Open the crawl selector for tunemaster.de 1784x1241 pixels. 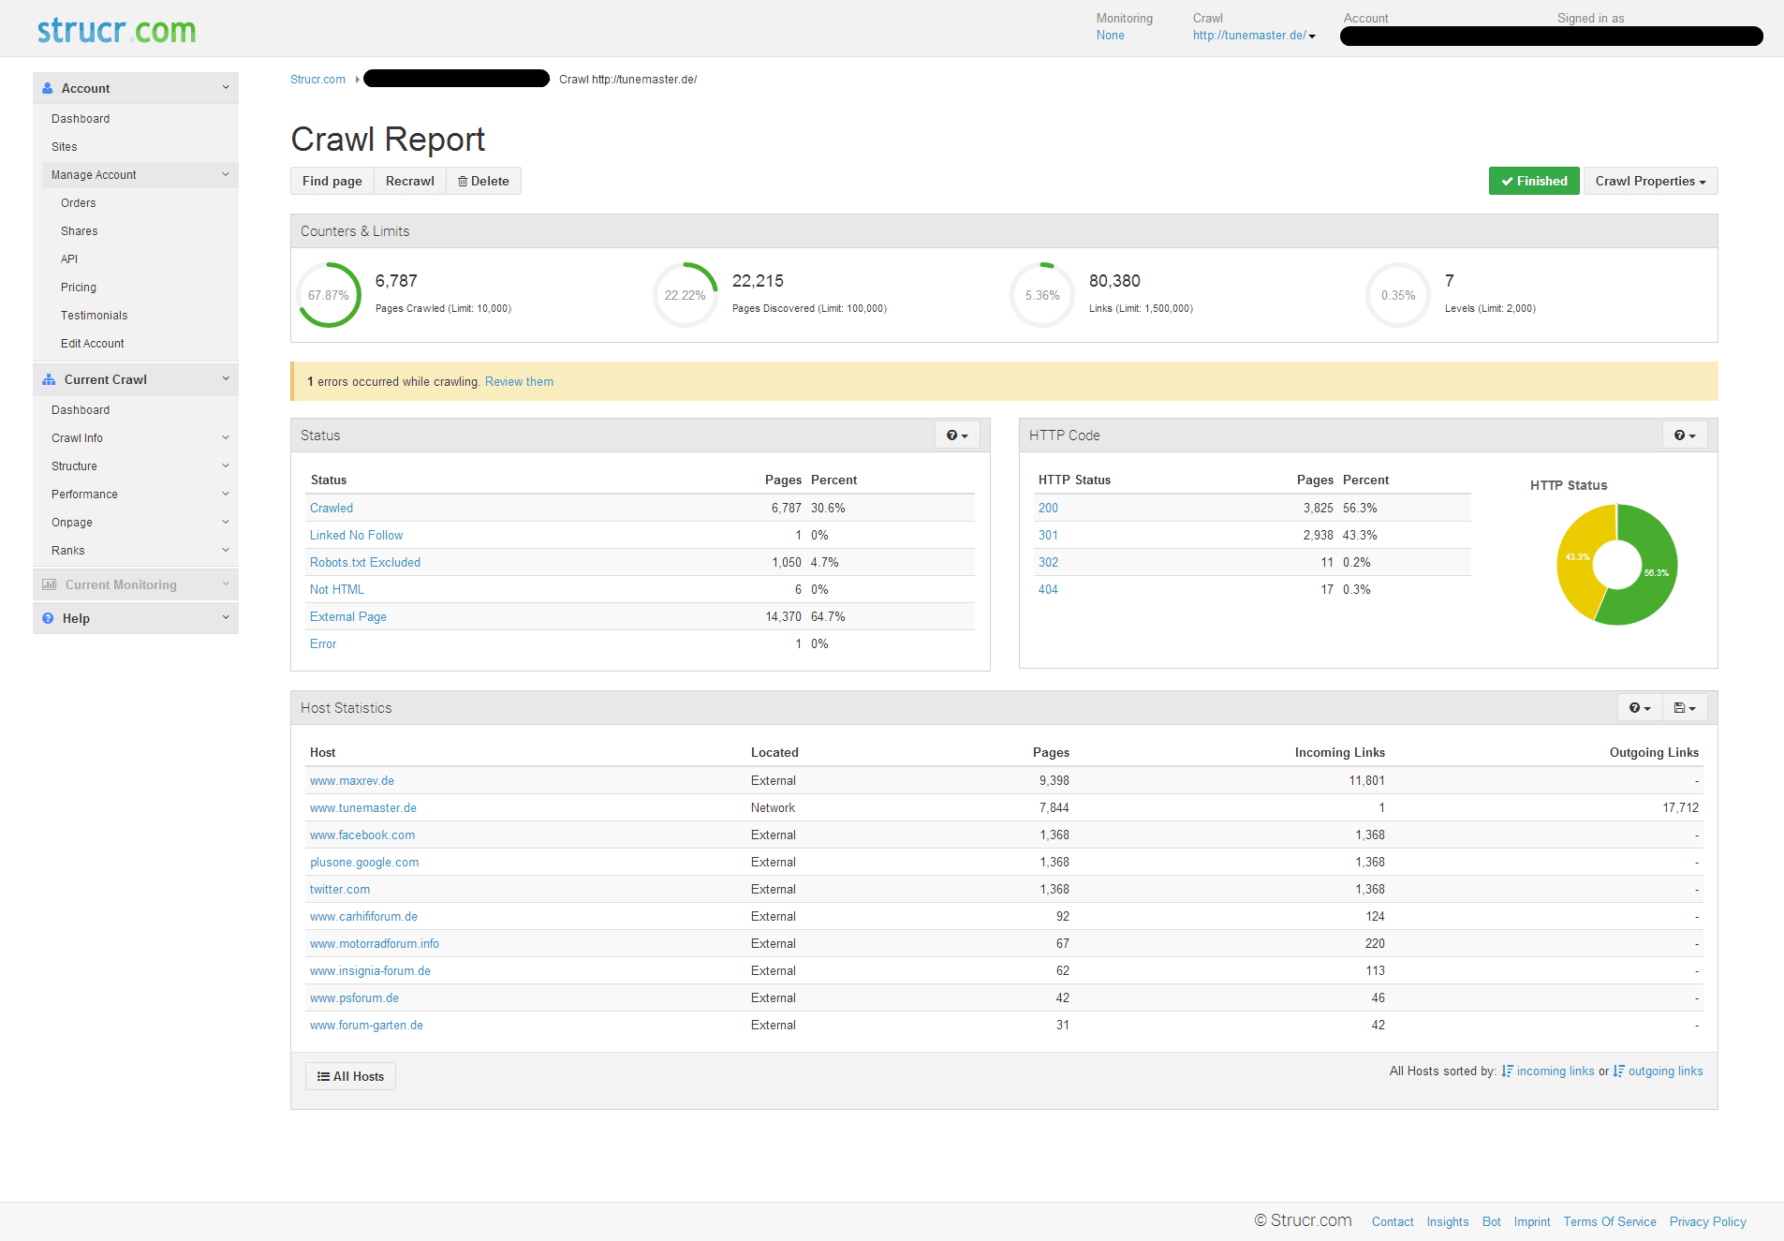click(x=1254, y=36)
